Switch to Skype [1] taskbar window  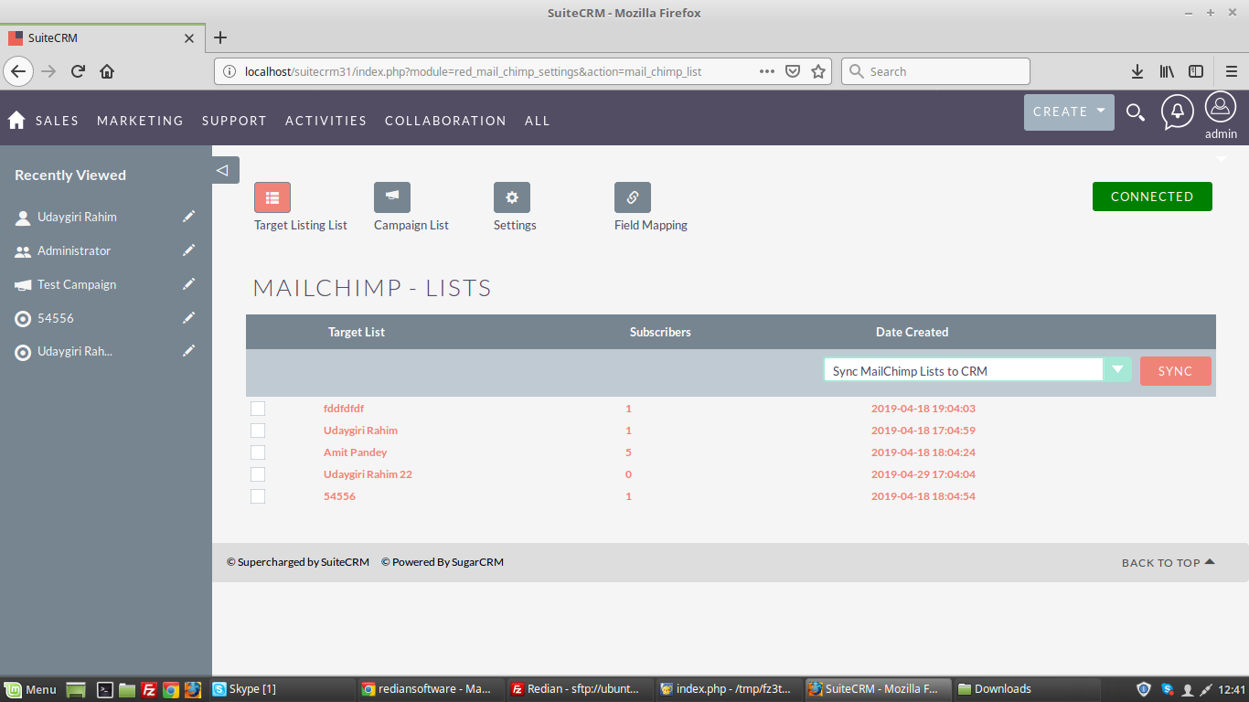282,689
